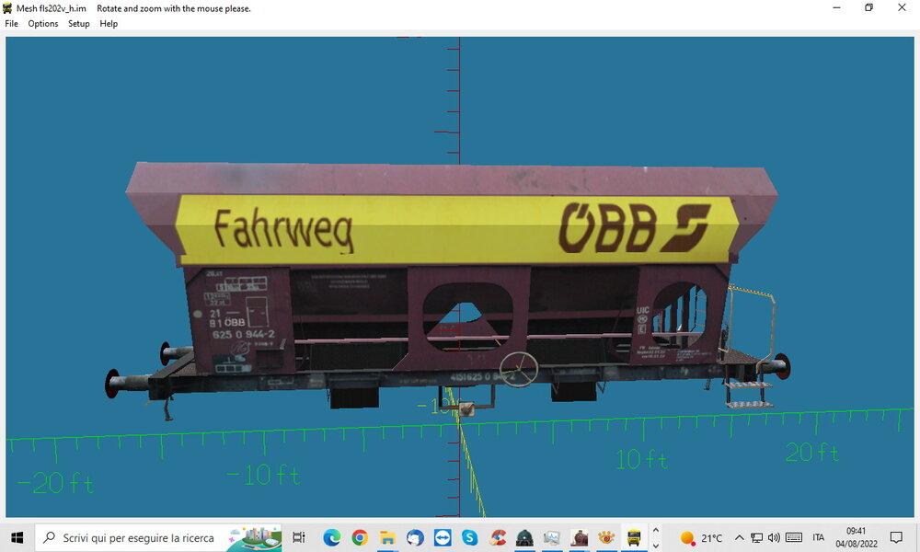This screenshot has height=552, width=920.
Task: Open Thunderbird from the taskbar
Action: [415, 537]
